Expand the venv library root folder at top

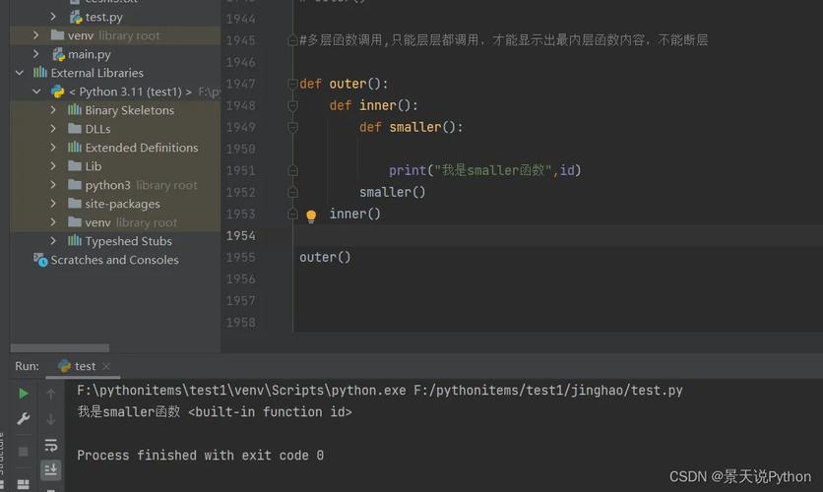click(35, 35)
